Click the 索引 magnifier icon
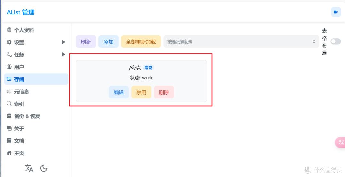Image resolution: width=345 pixels, height=177 pixels. click(9, 104)
